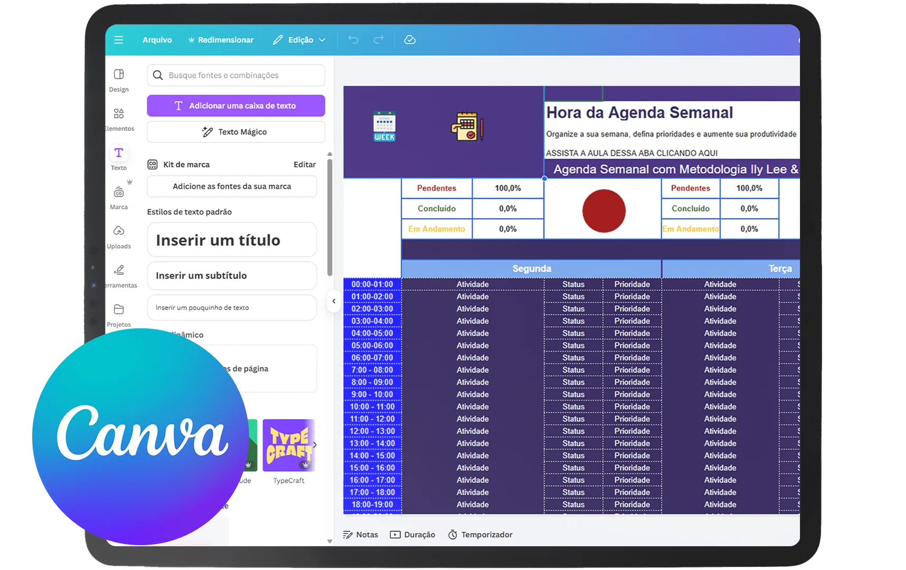
Task: Open the Arquivo menu
Action: 157,40
